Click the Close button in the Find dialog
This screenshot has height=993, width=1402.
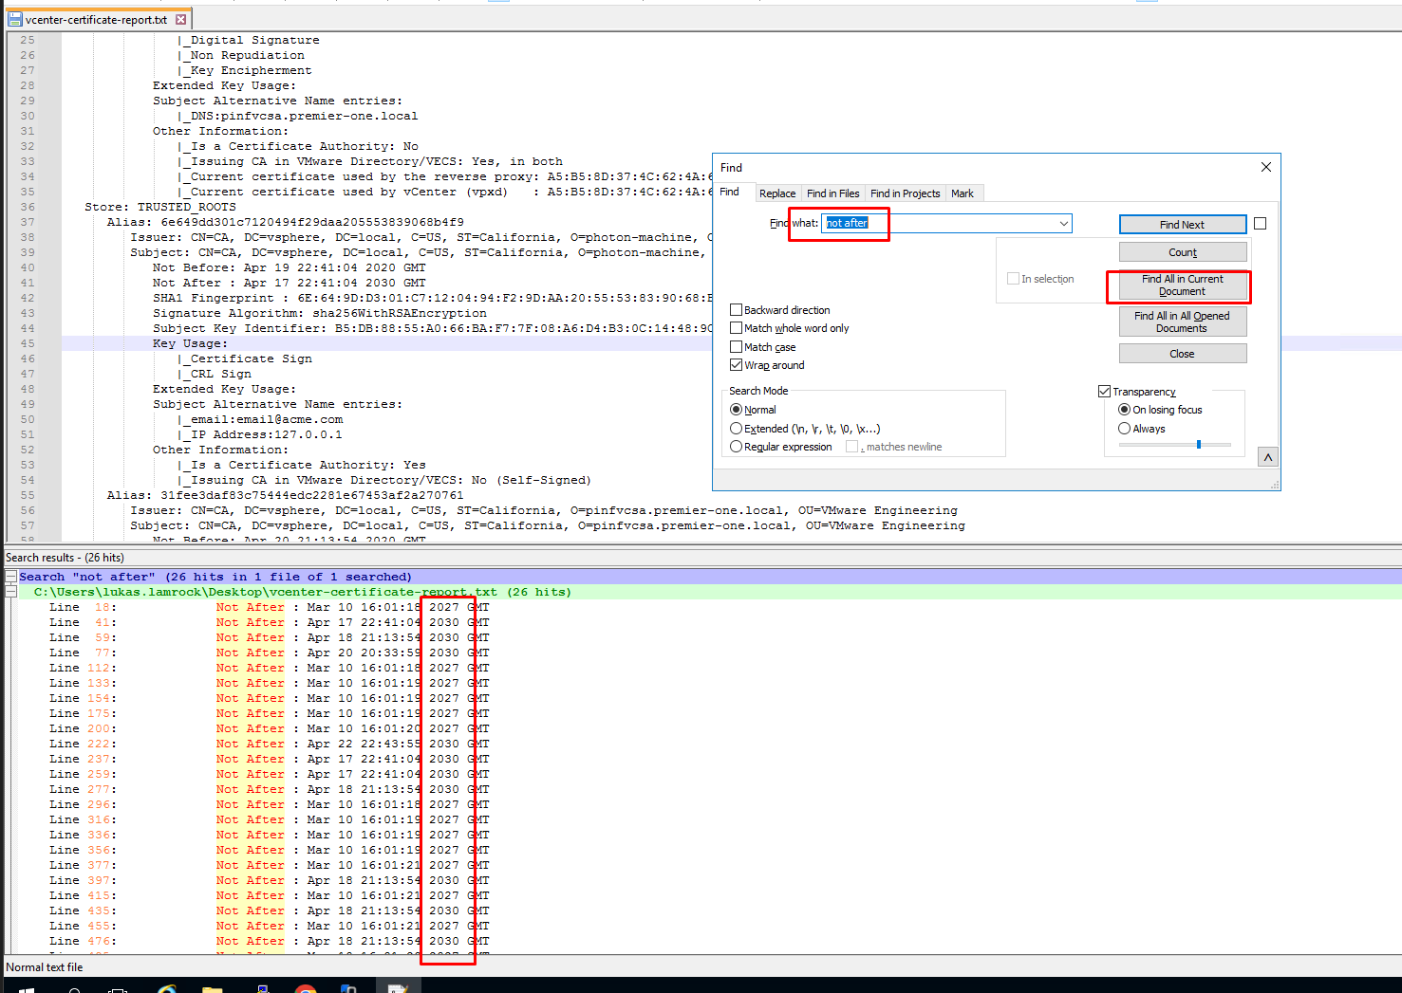click(x=1183, y=354)
